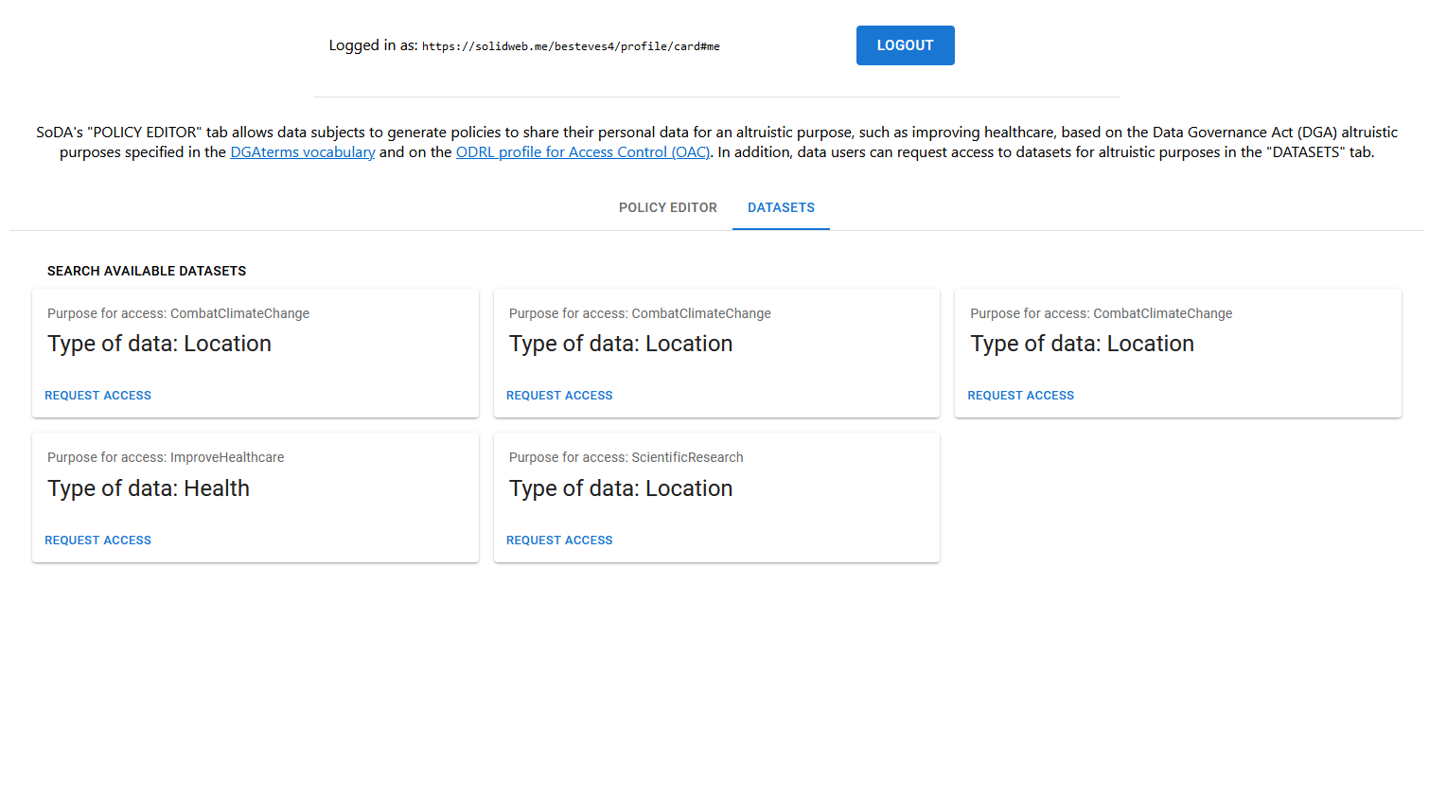Open the DGAterms vocabulary link
The height and width of the screenshot is (798, 1429).
tap(302, 152)
